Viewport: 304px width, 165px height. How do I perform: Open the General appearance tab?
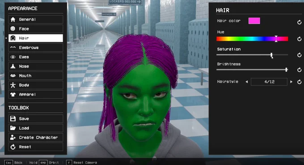click(x=36, y=19)
